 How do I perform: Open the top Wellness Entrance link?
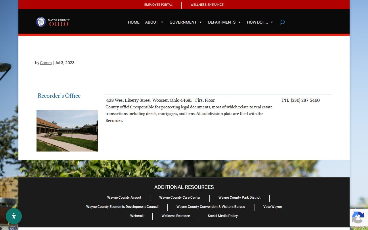pos(207,5)
